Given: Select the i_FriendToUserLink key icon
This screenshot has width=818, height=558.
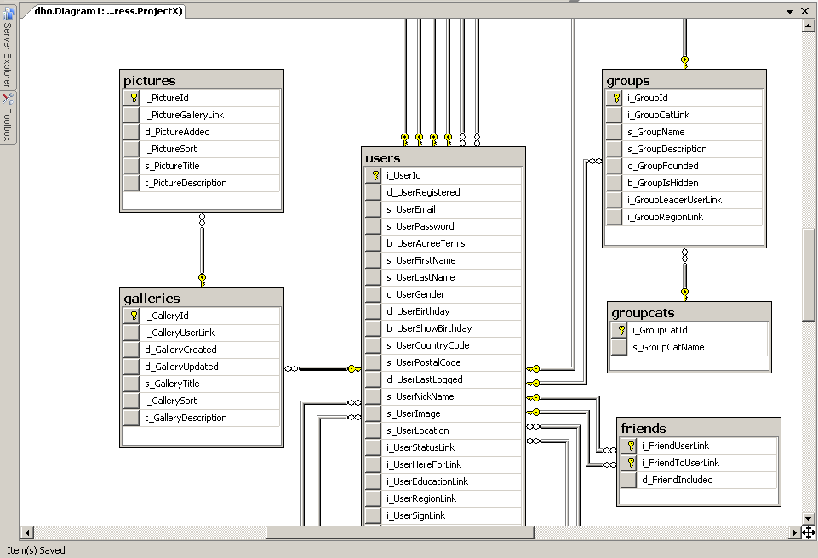Looking at the screenshot, I should tap(629, 463).
